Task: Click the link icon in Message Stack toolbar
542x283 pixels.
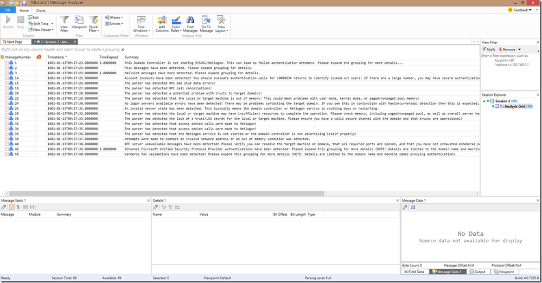Action: (x=4, y=207)
